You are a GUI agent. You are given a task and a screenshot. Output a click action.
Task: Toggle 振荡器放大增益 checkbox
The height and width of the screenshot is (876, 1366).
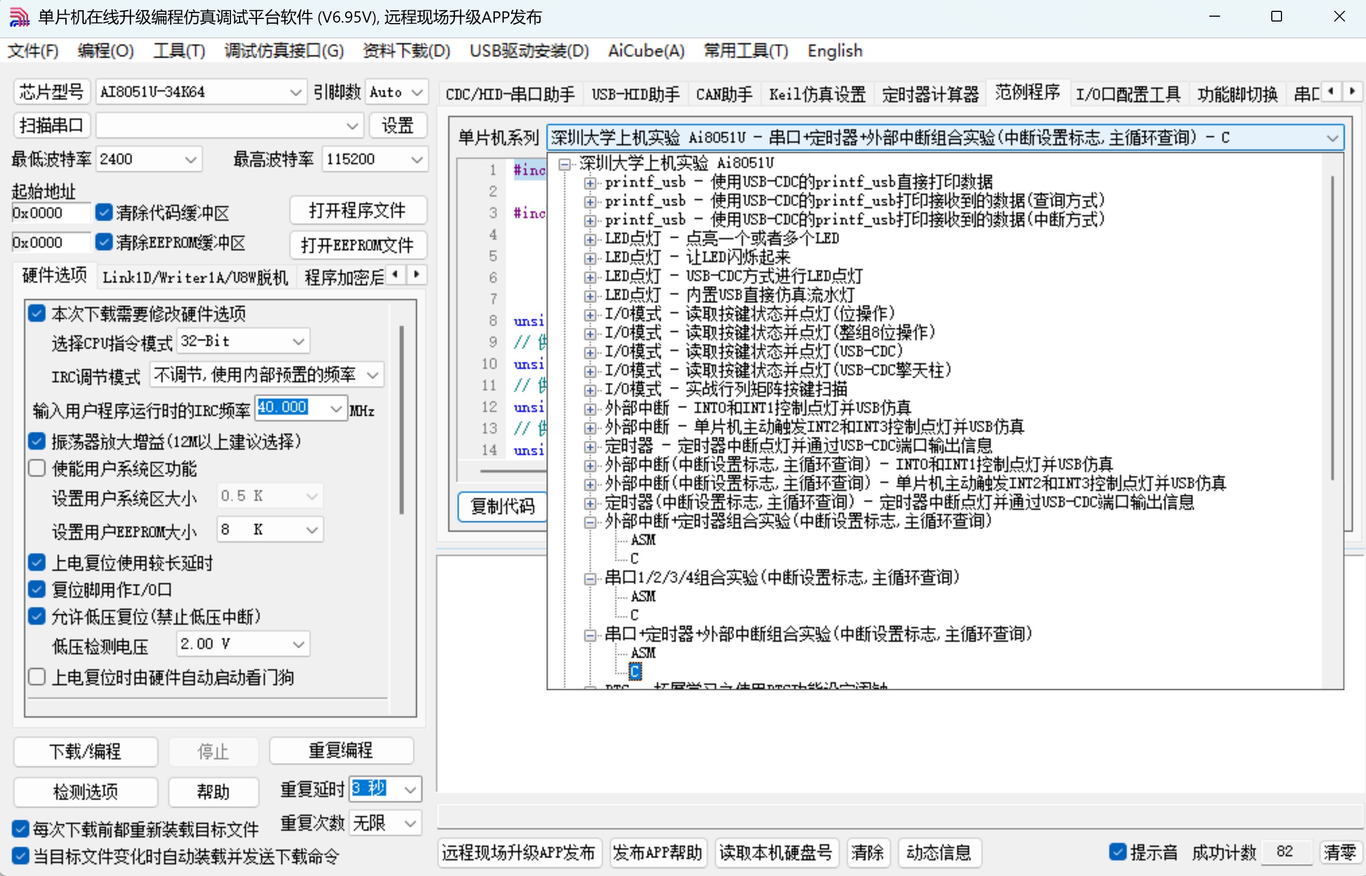click(x=37, y=441)
